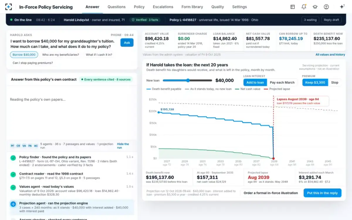Click the New loan slider handle
Viewport: 352px width, 220px height.
188,80
